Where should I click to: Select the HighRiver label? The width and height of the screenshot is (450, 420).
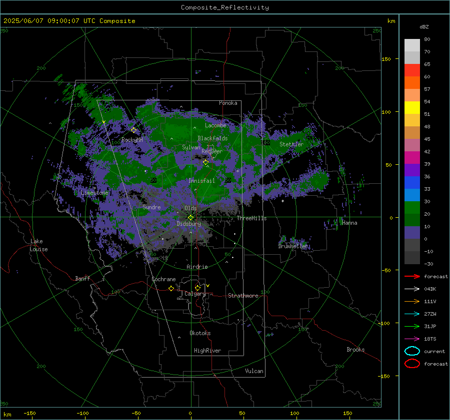207,351
